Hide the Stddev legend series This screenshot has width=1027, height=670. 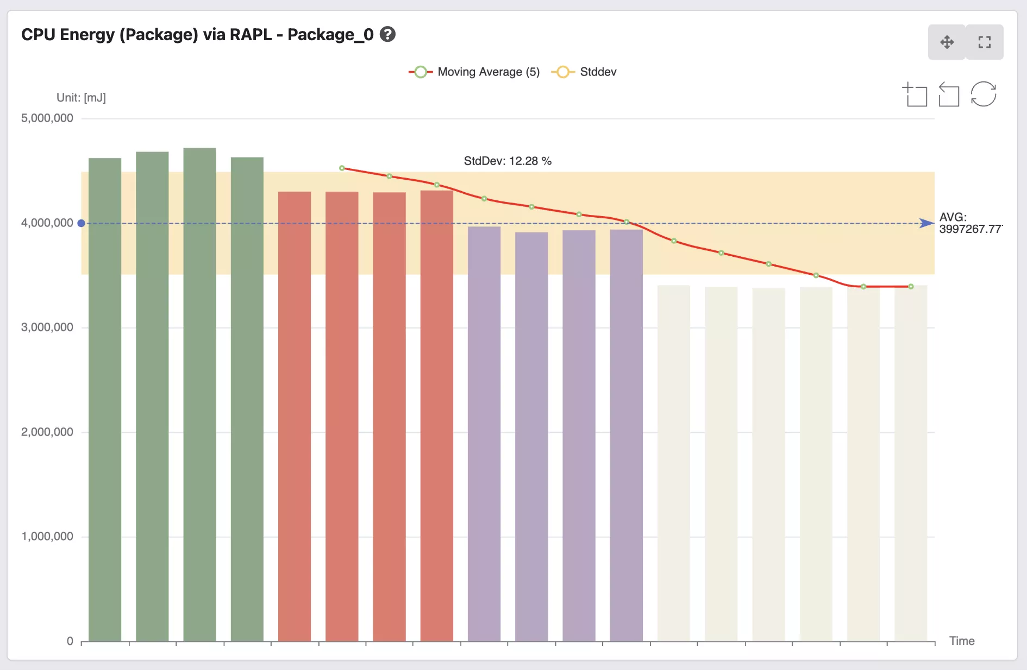[x=584, y=72]
